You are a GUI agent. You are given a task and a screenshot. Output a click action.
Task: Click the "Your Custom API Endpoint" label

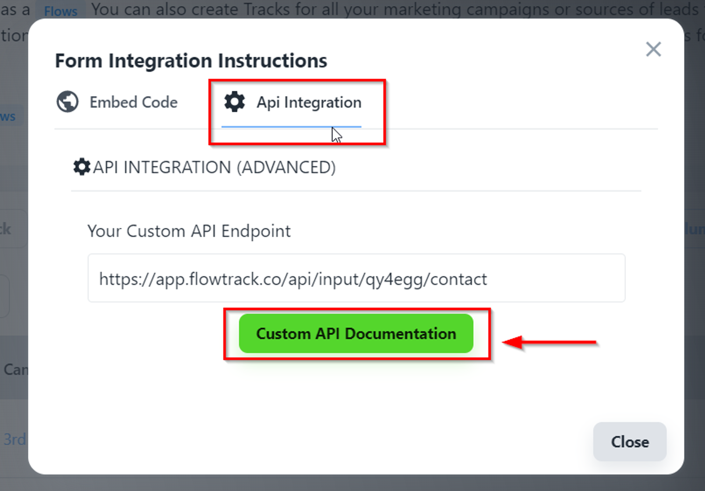point(189,231)
